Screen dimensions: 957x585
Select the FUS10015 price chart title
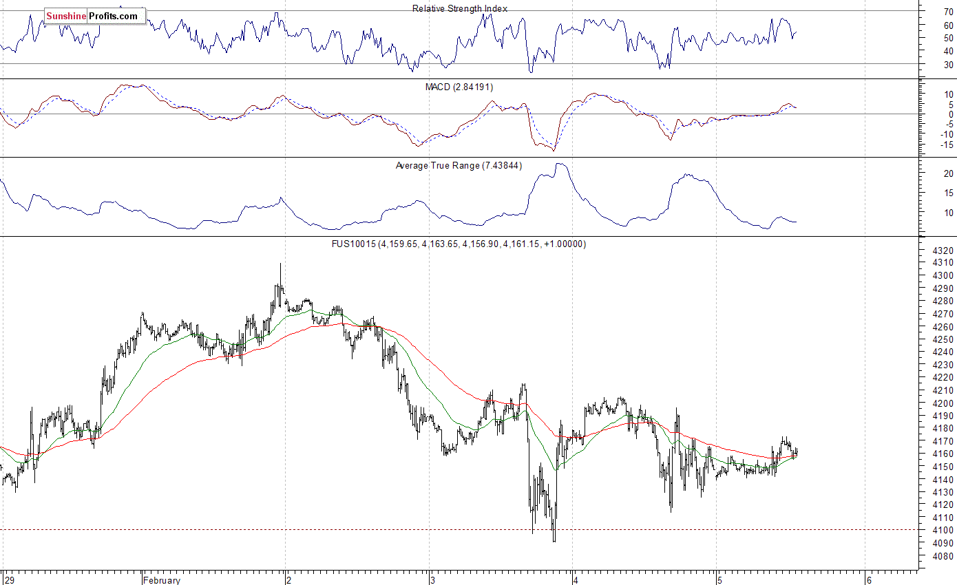(459, 244)
